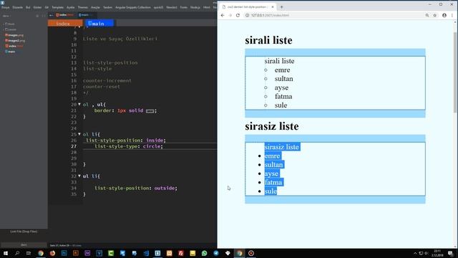
Task: Click the Chrome forward arrow
Action: [x=230, y=15]
